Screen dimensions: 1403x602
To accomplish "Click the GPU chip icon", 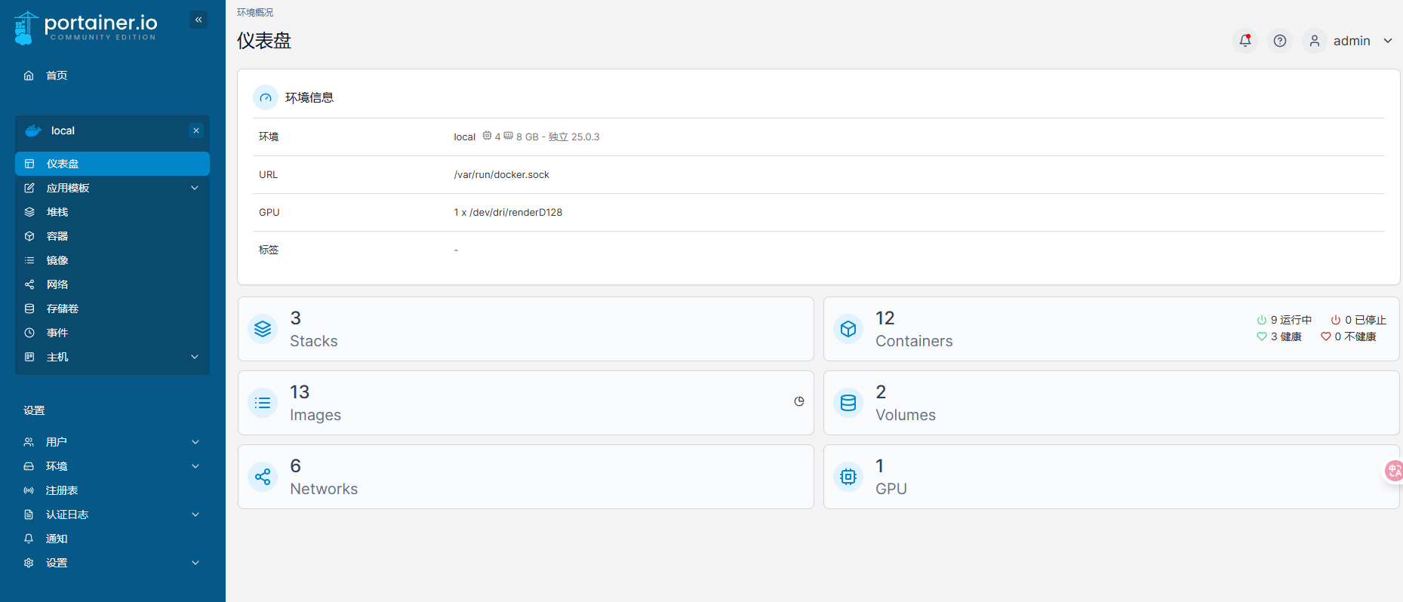I will click(848, 477).
